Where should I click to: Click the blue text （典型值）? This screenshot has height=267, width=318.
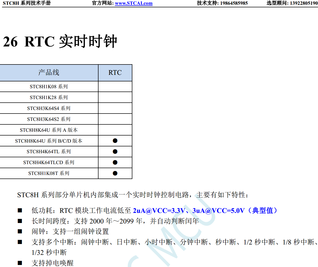click(263, 211)
